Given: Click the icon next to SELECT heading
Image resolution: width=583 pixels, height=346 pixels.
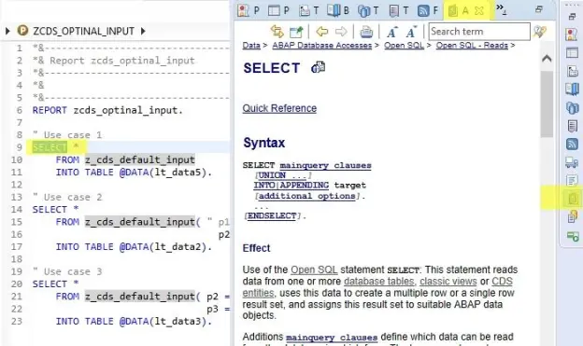Looking at the screenshot, I should click(318, 67).
